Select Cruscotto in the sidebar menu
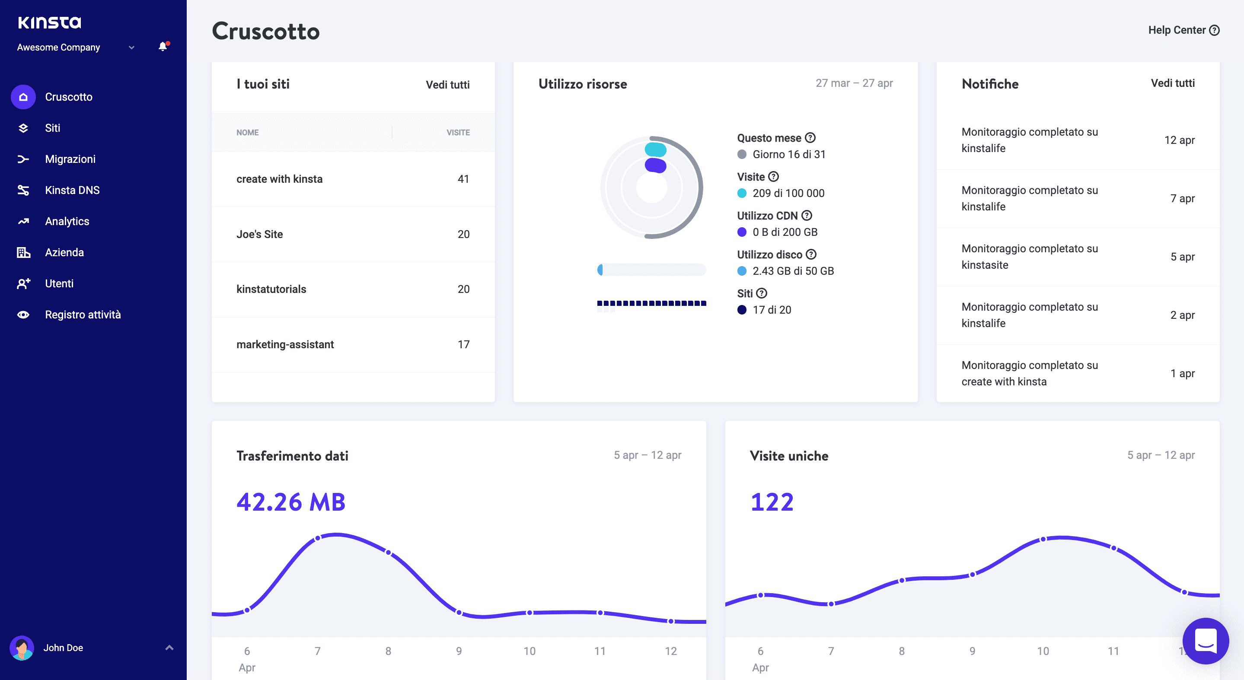 click(x=69, y=97)
